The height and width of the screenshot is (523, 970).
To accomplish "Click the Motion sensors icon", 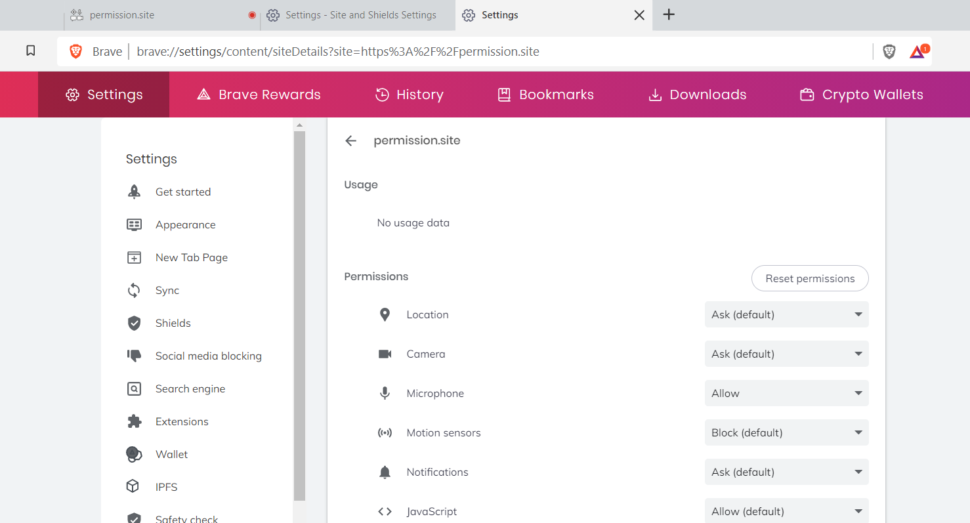I will coord(385,432).
